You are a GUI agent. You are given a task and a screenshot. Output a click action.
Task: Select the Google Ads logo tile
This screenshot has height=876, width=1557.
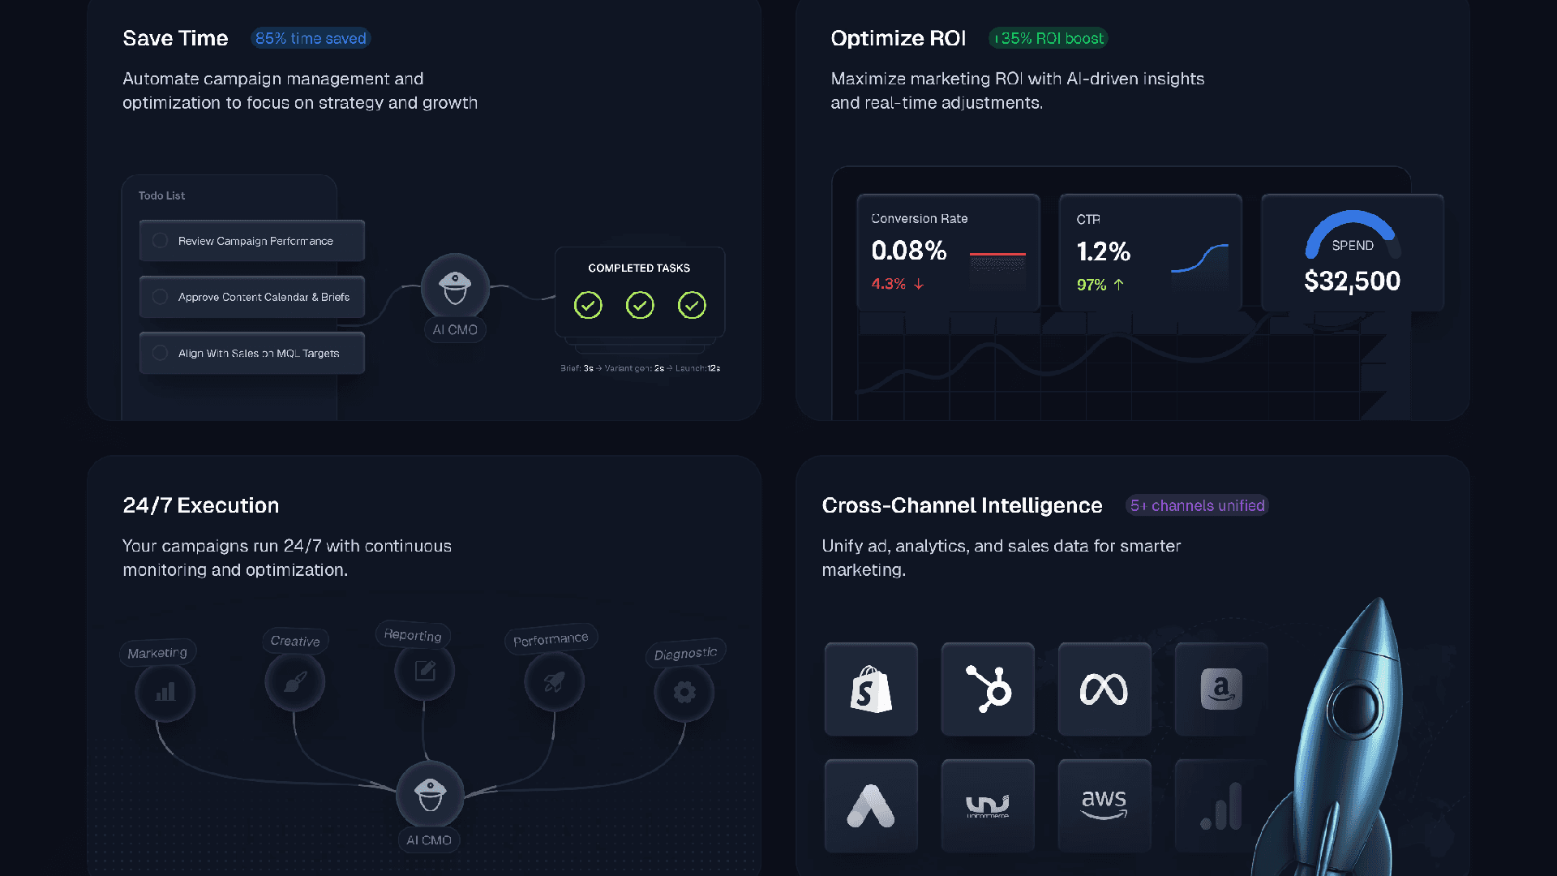pyautogui.click(x=871, y=805)
